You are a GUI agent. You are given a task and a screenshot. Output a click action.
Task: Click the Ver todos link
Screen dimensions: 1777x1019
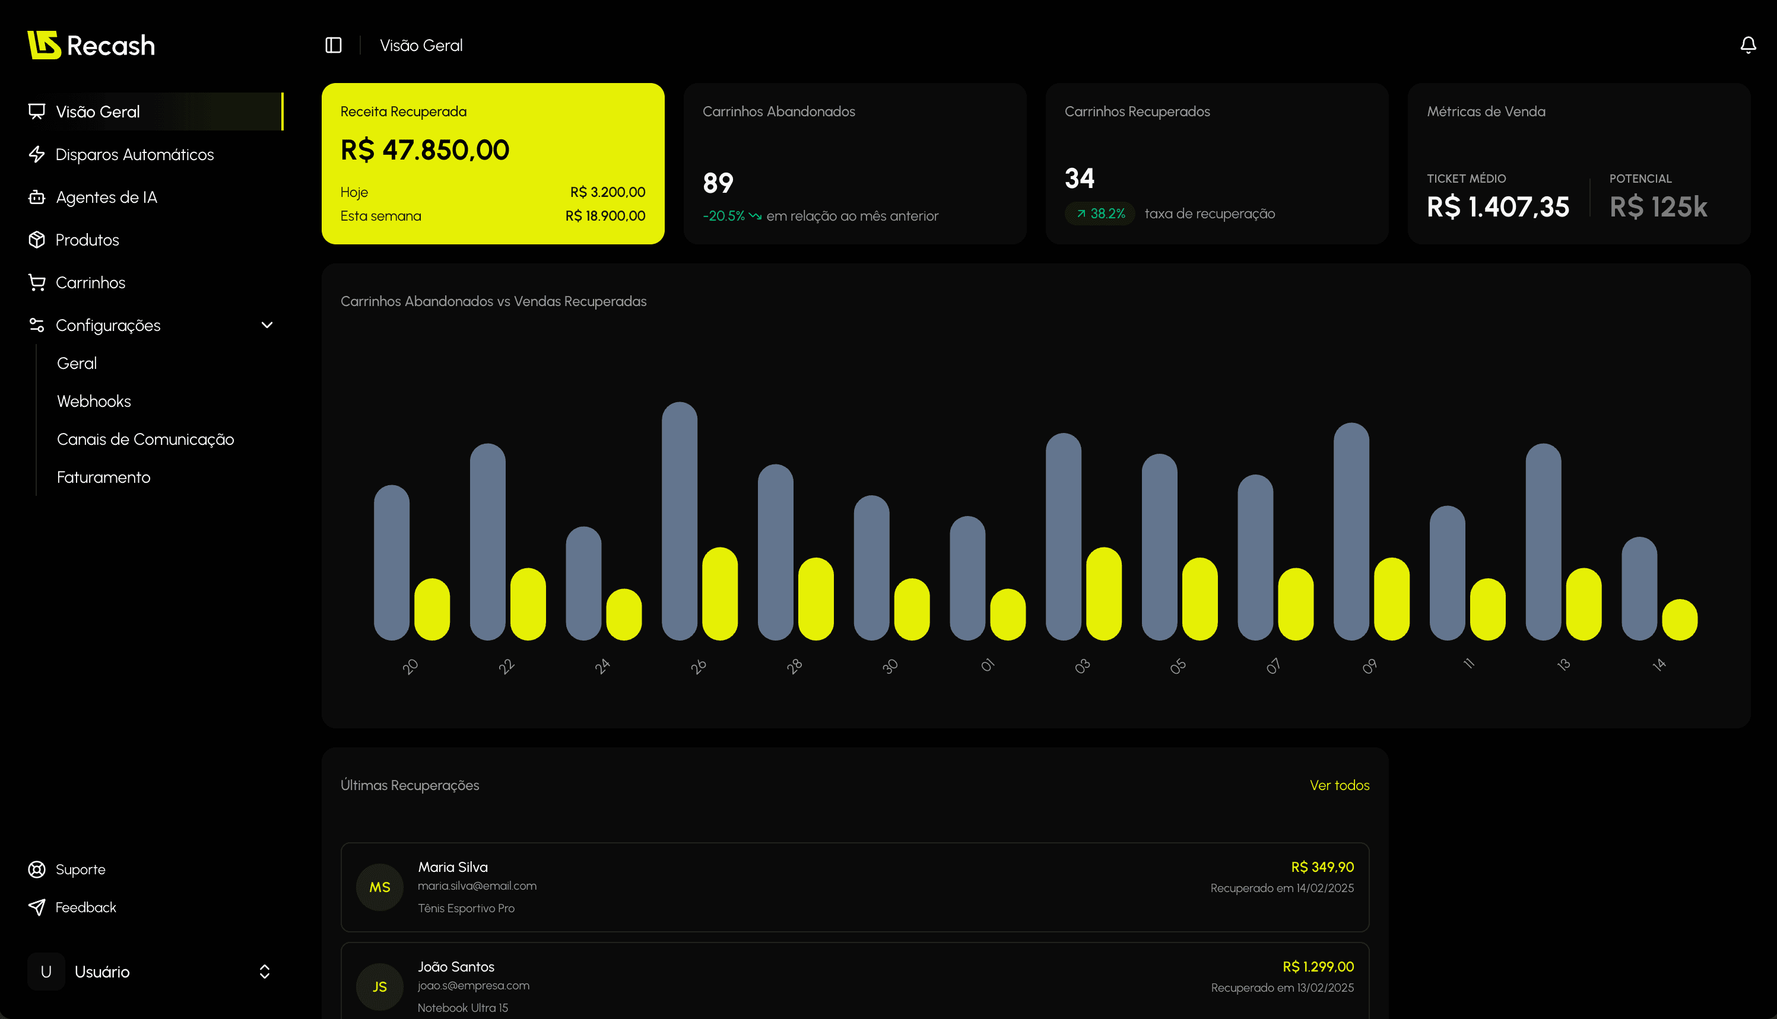click(x=1340, y=785)
